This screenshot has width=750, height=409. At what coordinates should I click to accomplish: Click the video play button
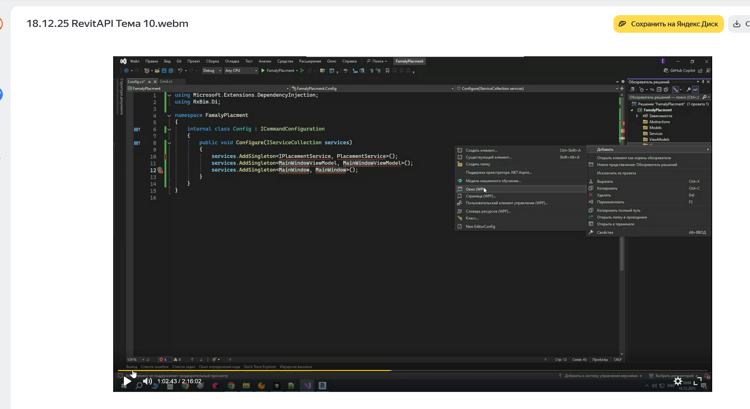[x=127, y=381]
